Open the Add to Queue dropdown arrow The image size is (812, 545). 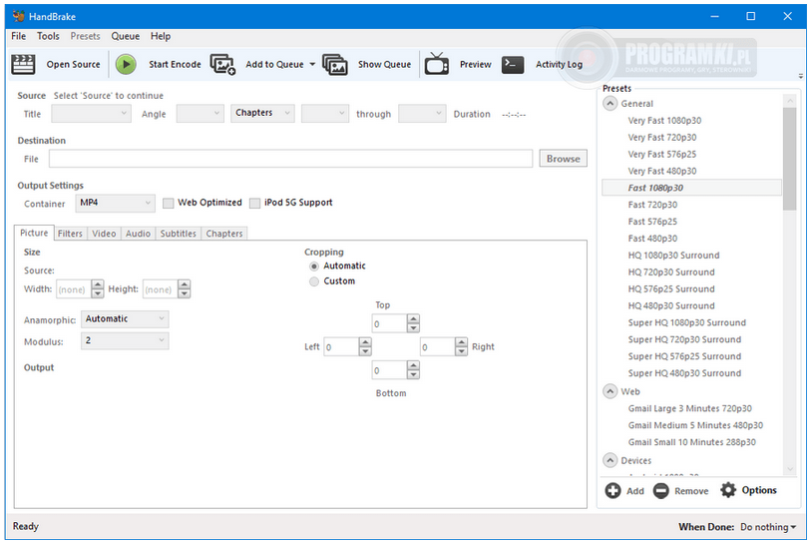[x=312, y=64]
